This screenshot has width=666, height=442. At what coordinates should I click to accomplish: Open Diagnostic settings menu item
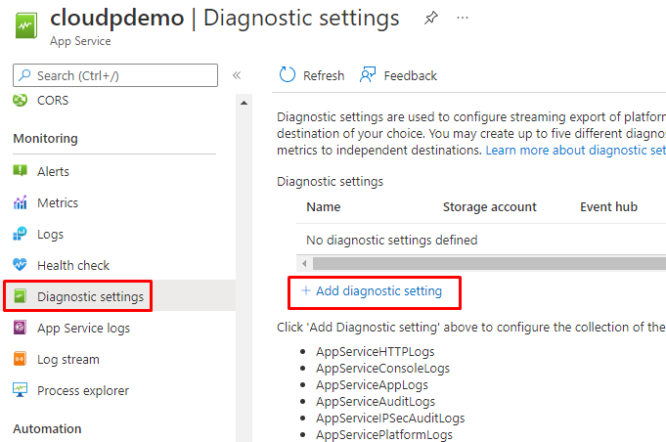pyautogui.click(x=90, y=296)
